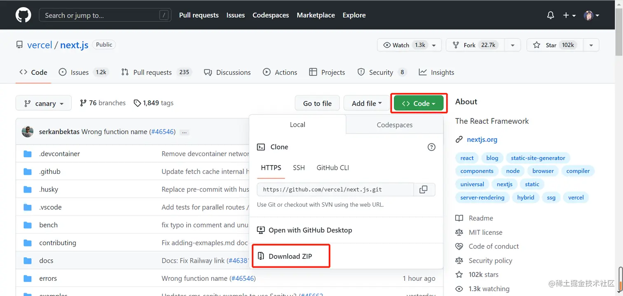Open the user avatar menu
The image size is (623, 296).
pos(591,15)
